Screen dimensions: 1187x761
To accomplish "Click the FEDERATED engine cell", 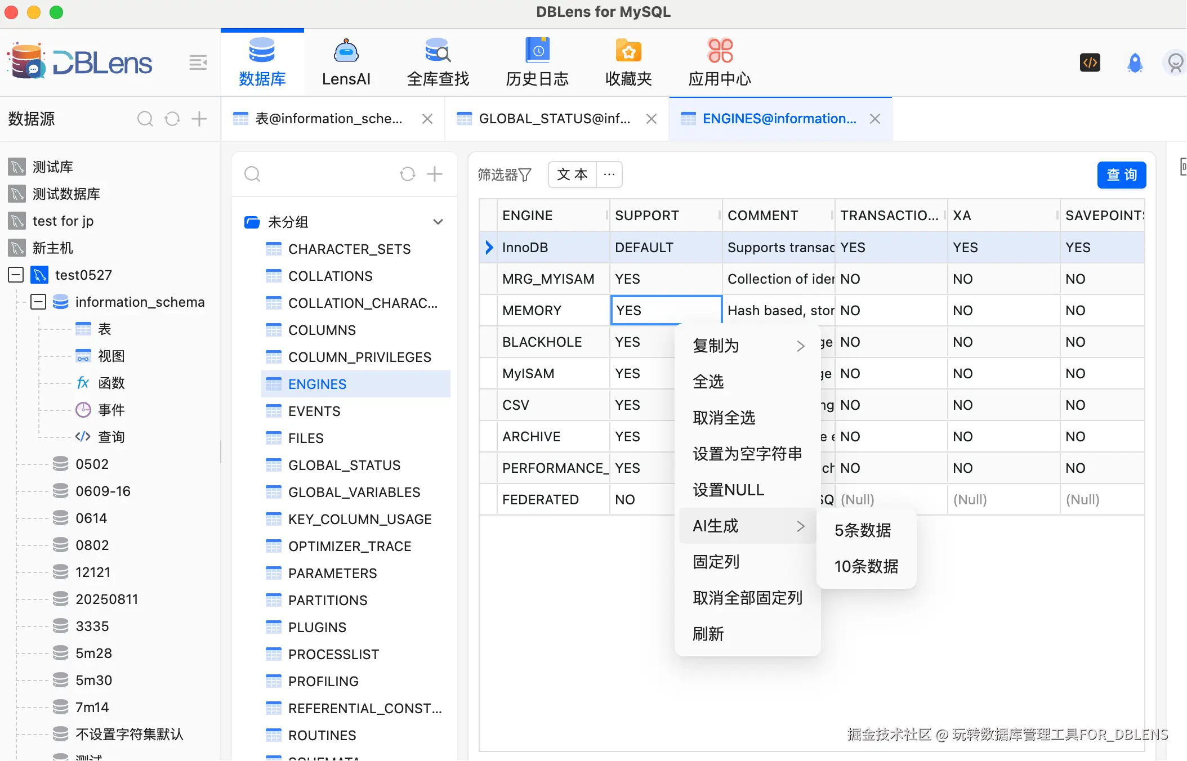I will (553, 500).
